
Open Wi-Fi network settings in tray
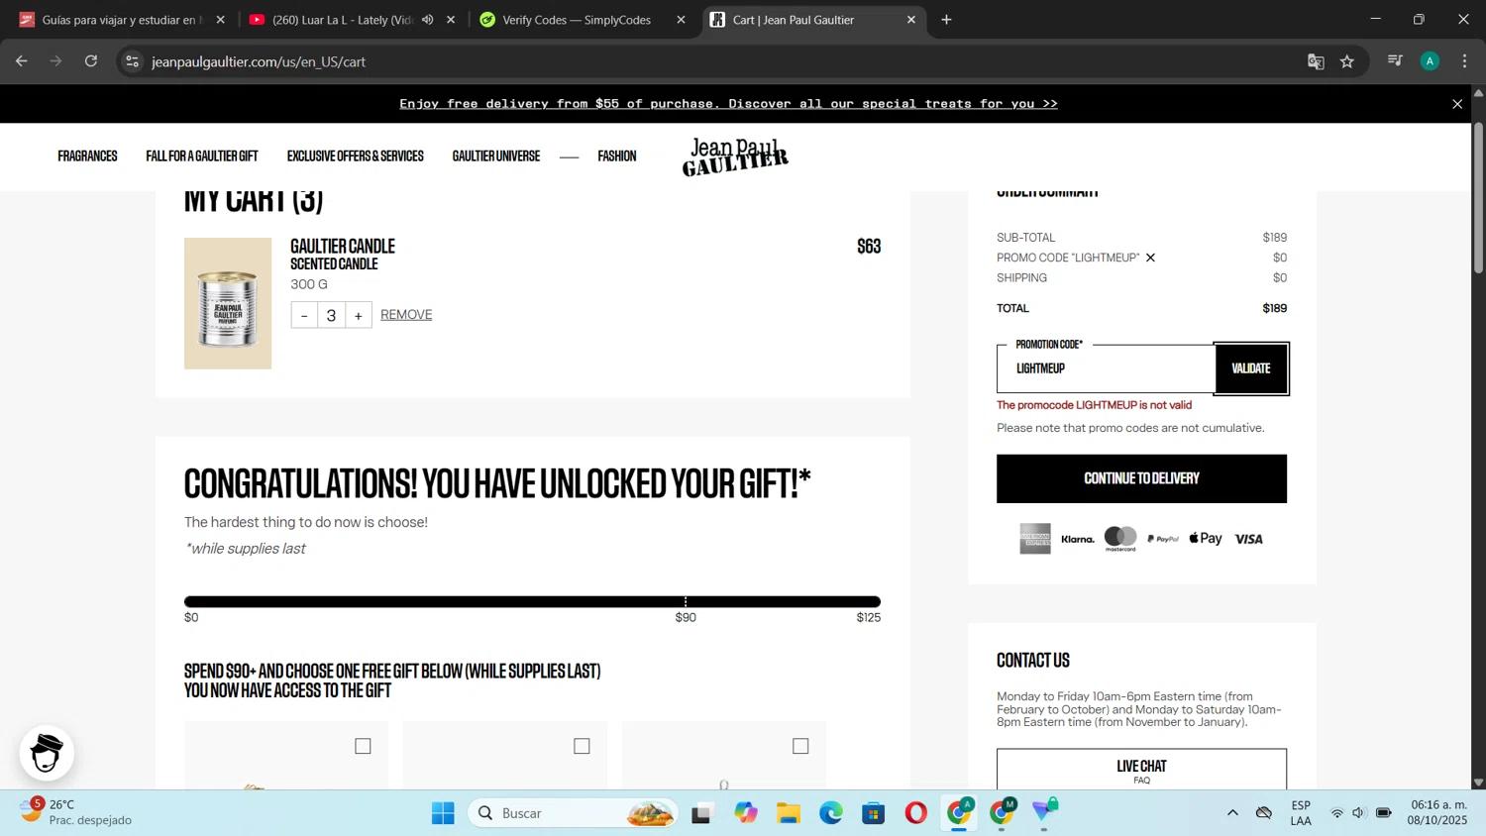1336,813
